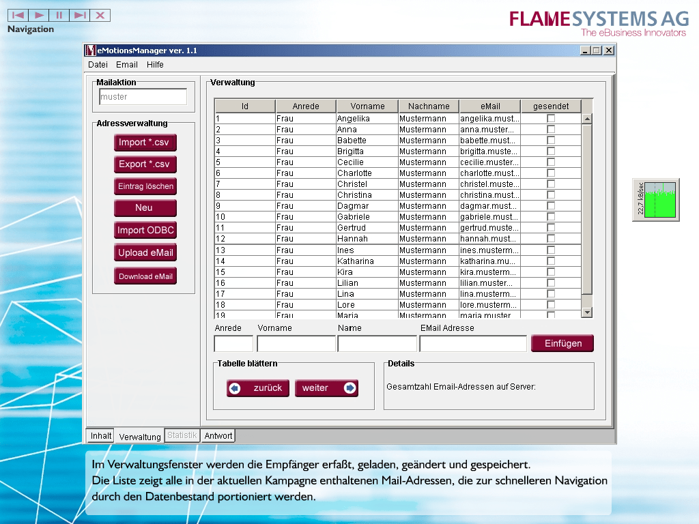Select the Vorname cell Gabriele
The height and width of the screenshot is (524, 699).
coord(367,217)
